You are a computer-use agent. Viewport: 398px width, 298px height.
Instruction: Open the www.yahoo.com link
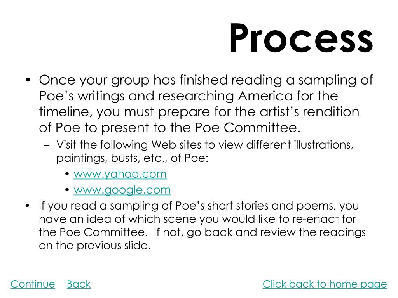(120, 174)
